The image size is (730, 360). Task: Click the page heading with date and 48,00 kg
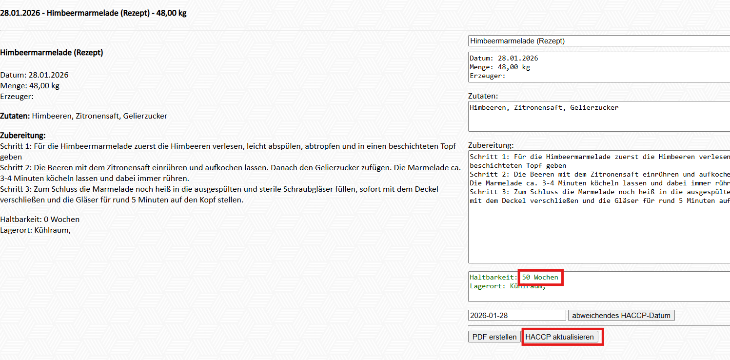[93, 13]
